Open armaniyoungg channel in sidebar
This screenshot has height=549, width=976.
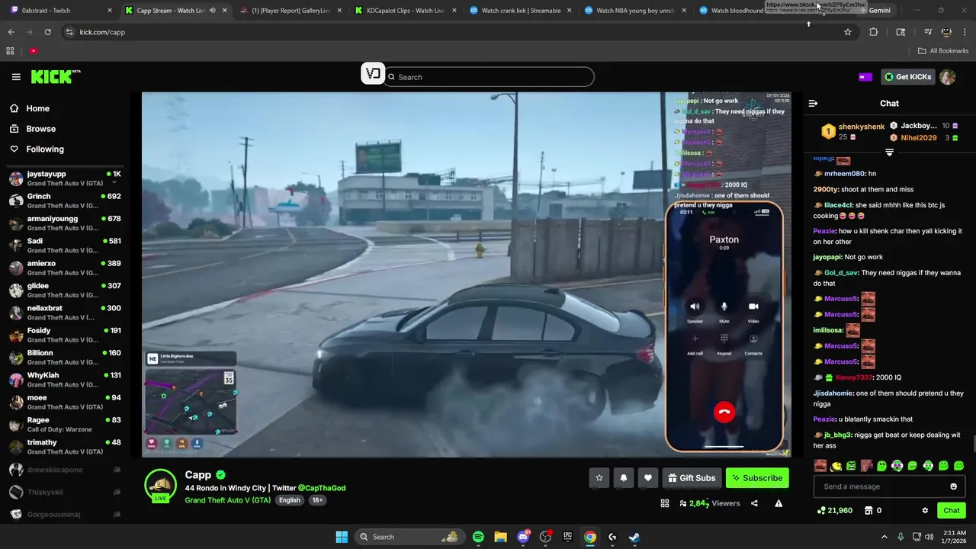(65, 223)
